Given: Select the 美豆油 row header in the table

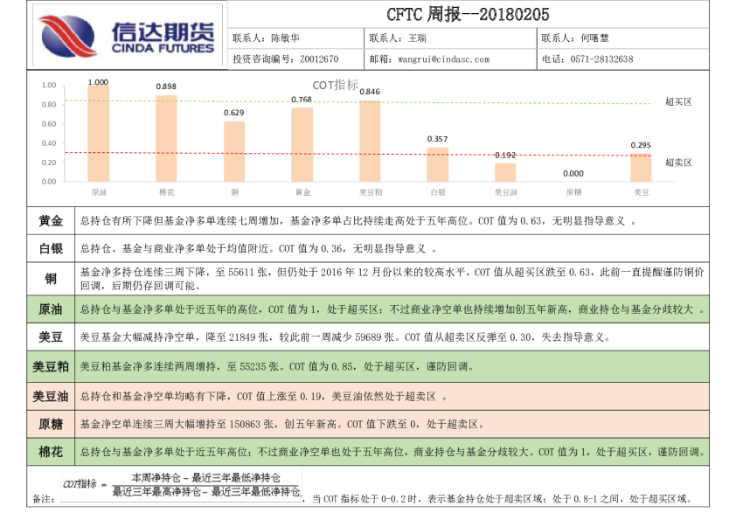Looking at the screenshot, I should (x=51, y=396).
